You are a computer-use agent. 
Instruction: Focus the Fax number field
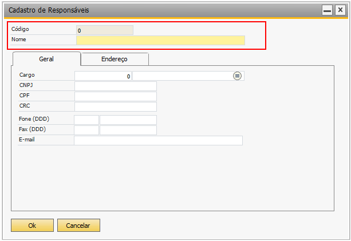[128, 131]
